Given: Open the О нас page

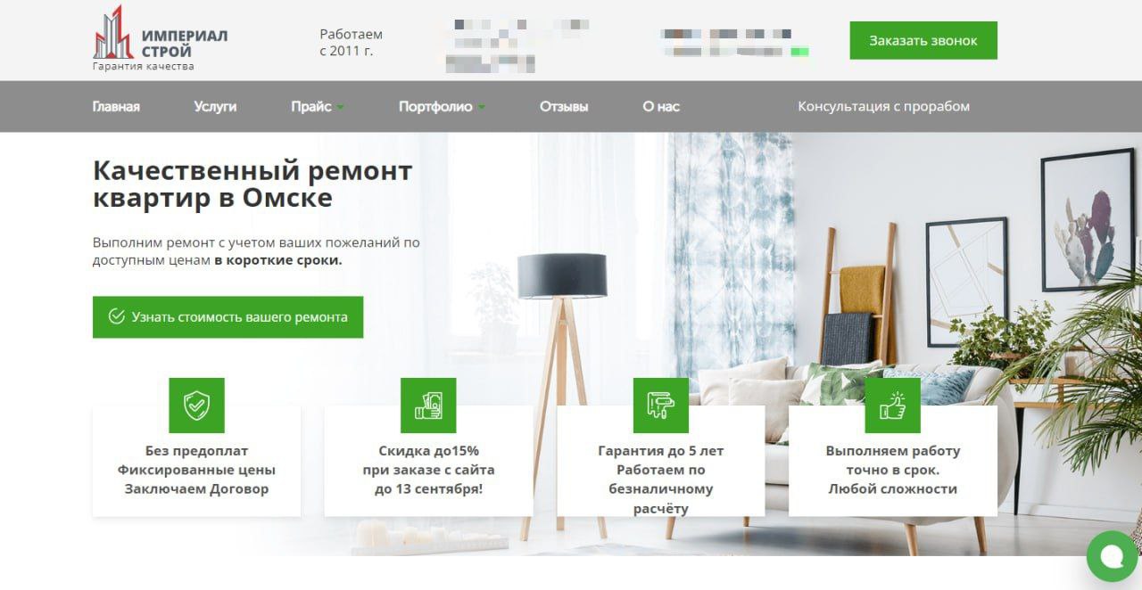Looking at the screenshot, I should click(661, 107).
